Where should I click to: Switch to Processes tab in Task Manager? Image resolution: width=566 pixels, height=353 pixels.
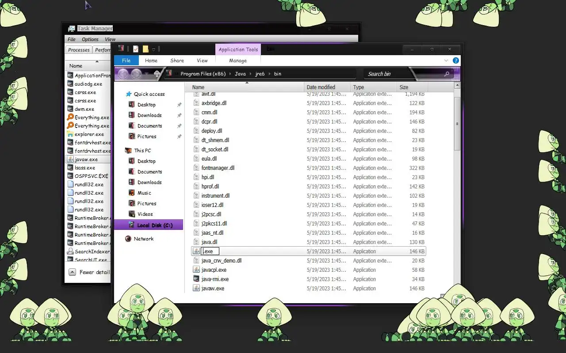coord(79,50)
